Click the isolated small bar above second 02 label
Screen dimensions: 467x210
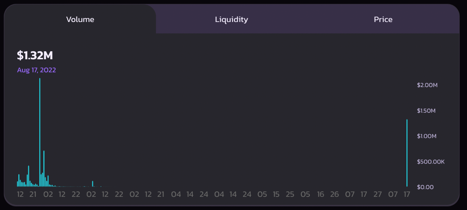[93, 184]
